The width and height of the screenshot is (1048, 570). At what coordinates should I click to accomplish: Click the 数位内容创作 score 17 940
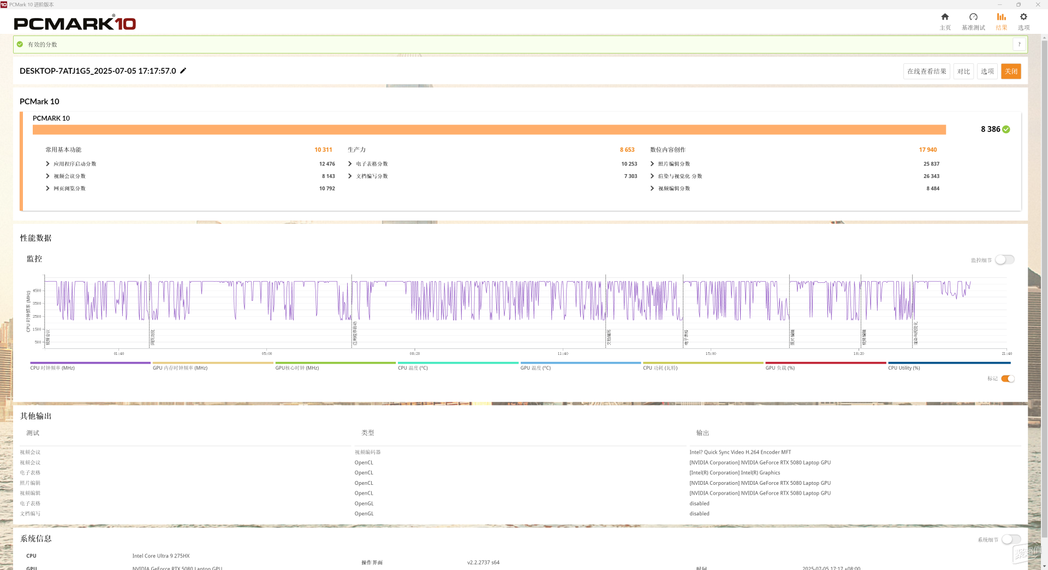coord(927,150)
